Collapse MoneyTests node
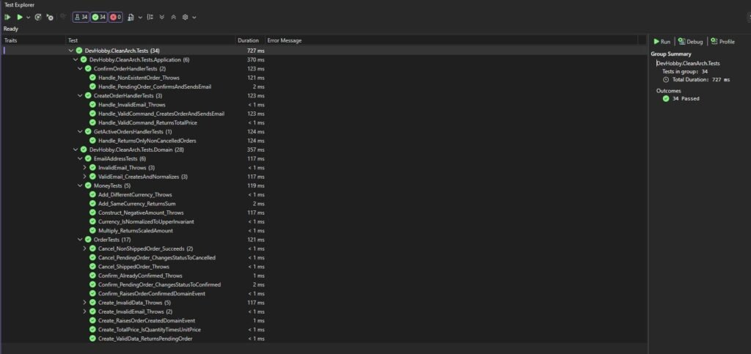Screen dimensions: 751x354 (80, 185)
